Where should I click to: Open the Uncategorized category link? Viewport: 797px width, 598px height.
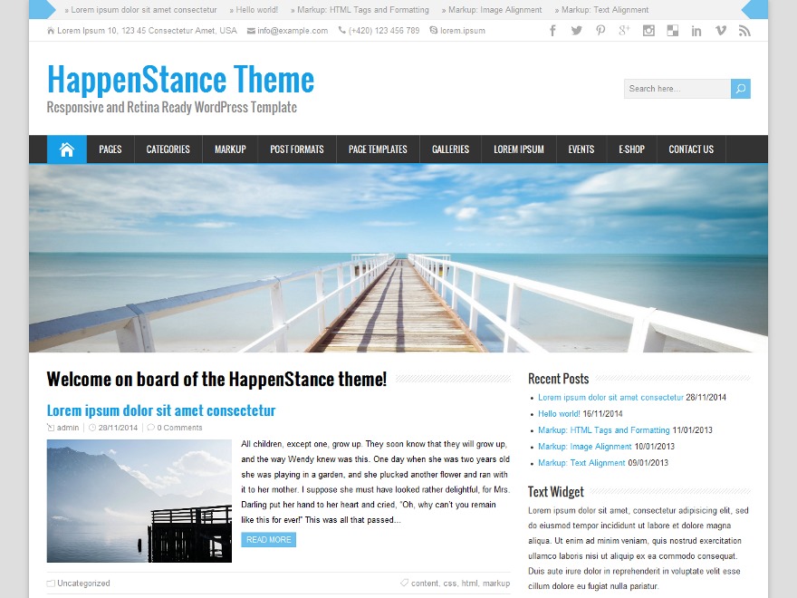pos(83,584)
